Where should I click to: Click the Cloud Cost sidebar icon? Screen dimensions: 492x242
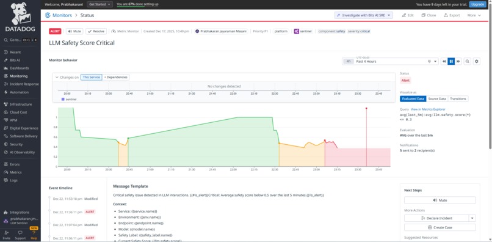click(6, 112)
